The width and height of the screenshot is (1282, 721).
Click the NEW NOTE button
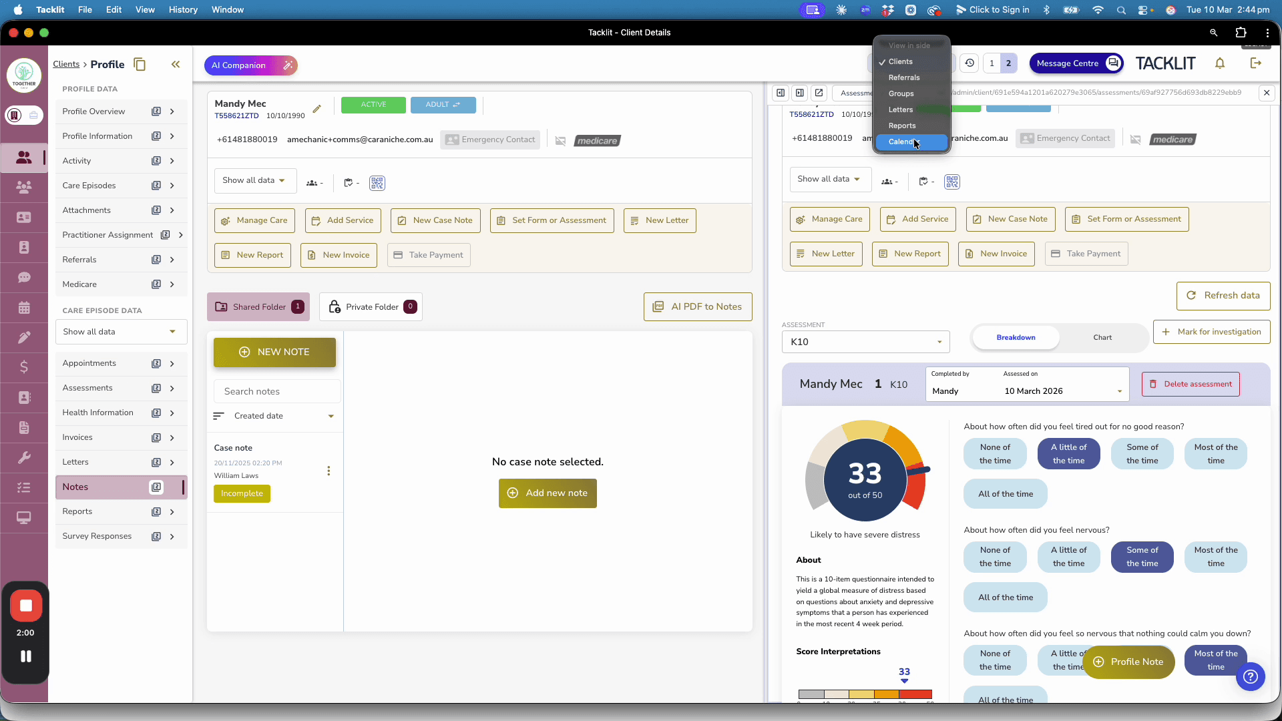pyautogui.click(x=274, y=352)
